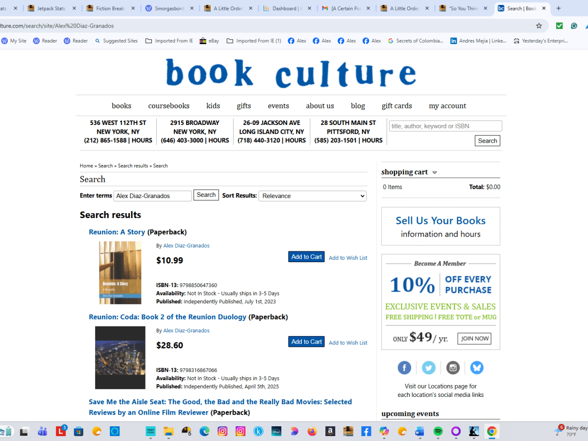Open the Reader bookmark icon

coord(35,41)
